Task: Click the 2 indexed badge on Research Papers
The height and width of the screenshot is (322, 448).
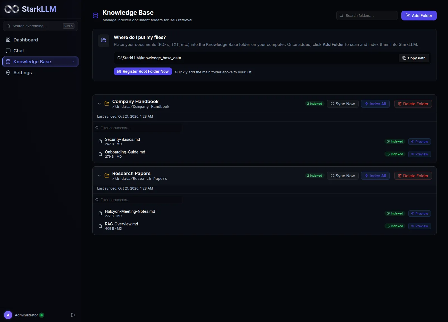Action: click(314, 176)
